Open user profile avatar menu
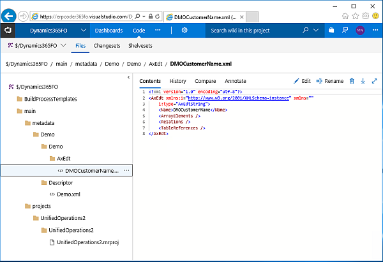Image resolution: width=383 pixels, height=262 pixels. (x=360, y=30)
